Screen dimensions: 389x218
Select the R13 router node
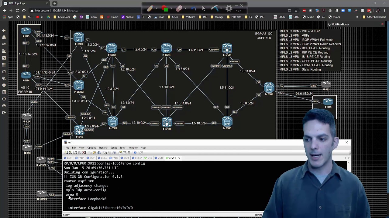tap(26, 31)
